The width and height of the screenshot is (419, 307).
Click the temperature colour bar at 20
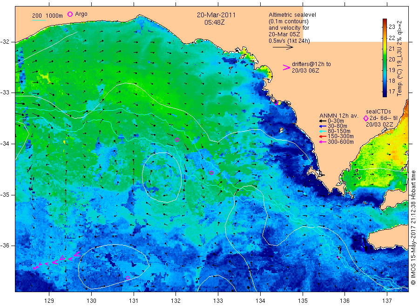pyautogui.click(x=385, y=59)
